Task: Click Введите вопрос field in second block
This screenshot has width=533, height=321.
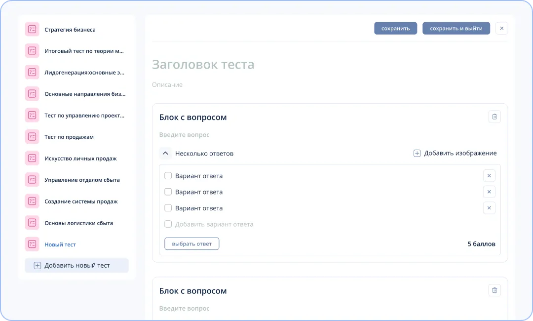Action: 184,309
